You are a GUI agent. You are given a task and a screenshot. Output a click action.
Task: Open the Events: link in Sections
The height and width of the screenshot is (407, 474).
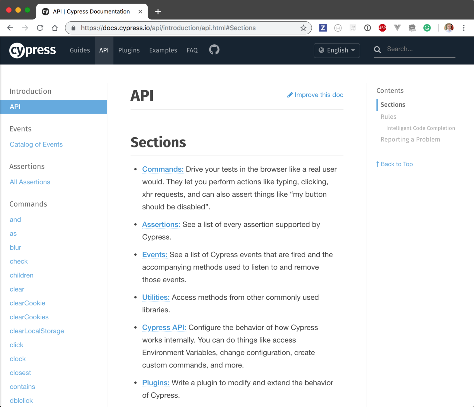tap(155, 254)
